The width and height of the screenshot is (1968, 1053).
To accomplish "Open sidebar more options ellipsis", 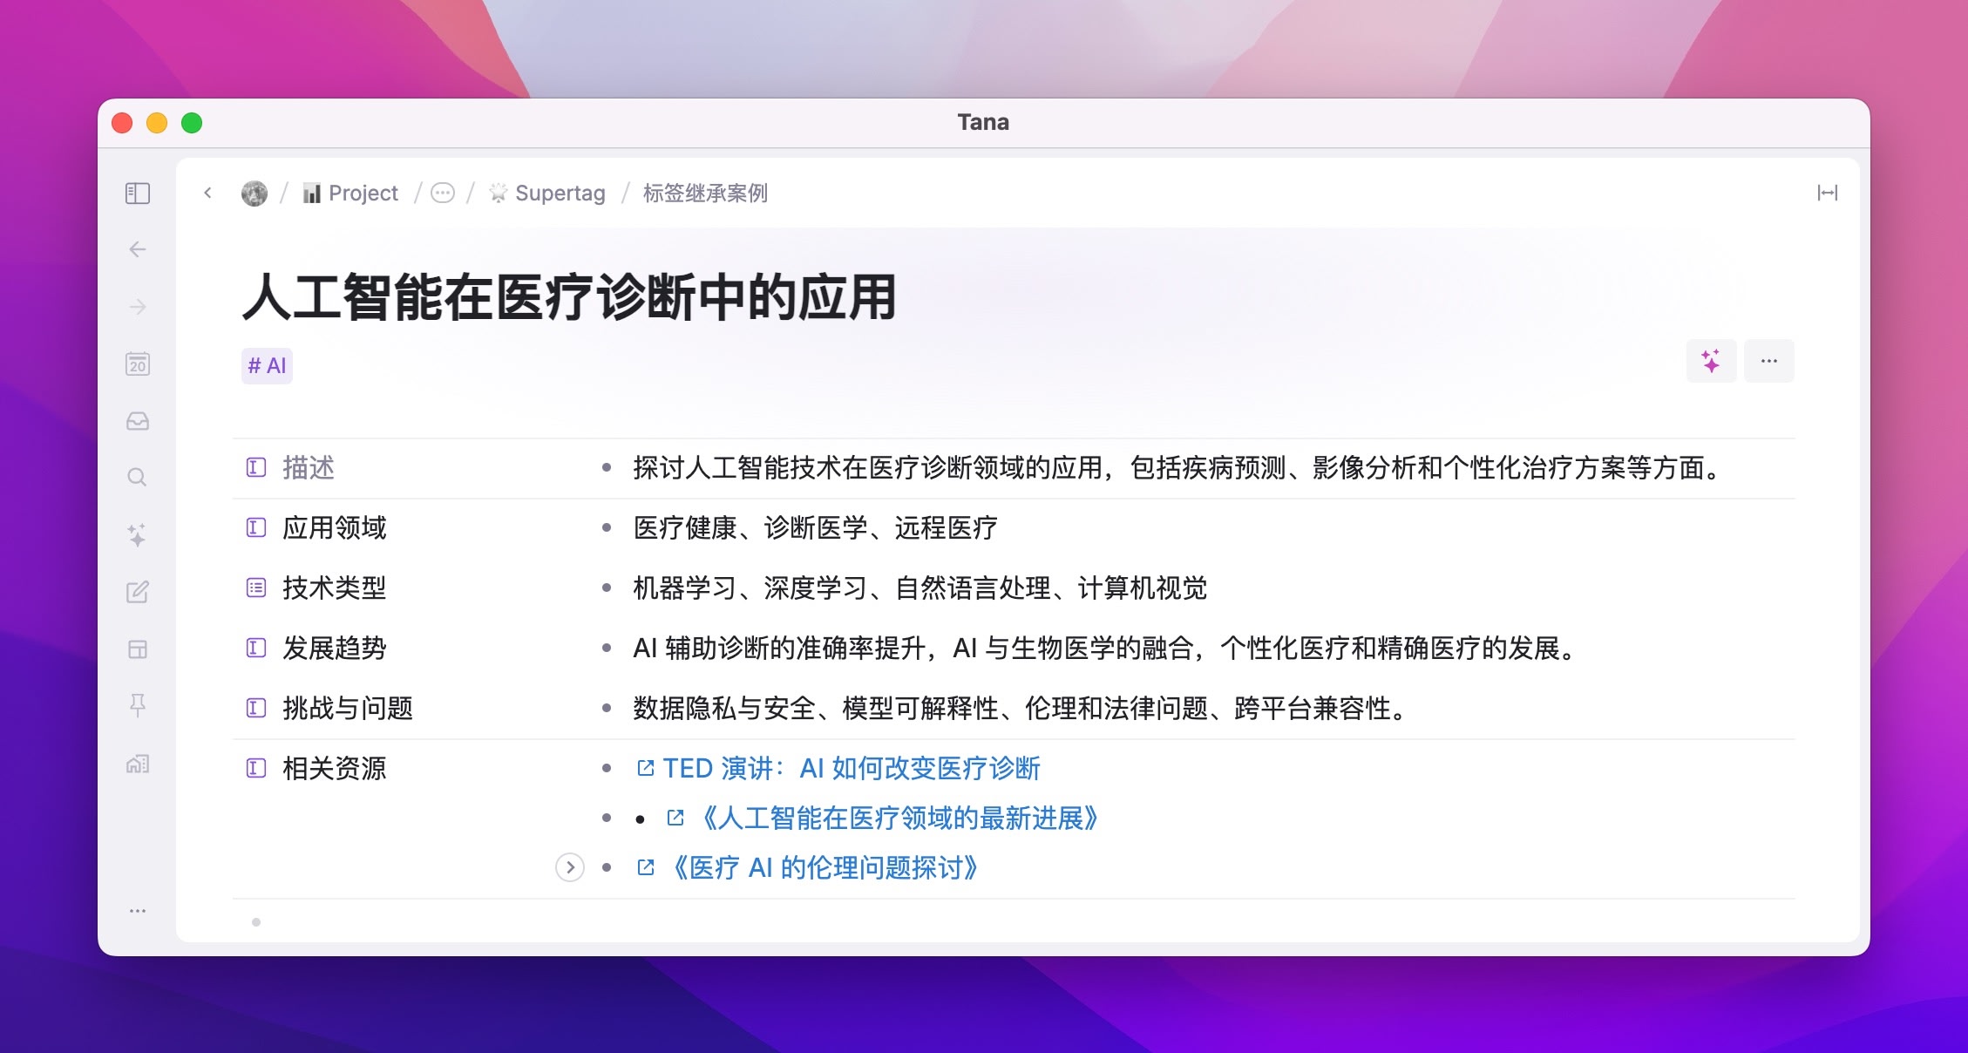I will (138, 911).
